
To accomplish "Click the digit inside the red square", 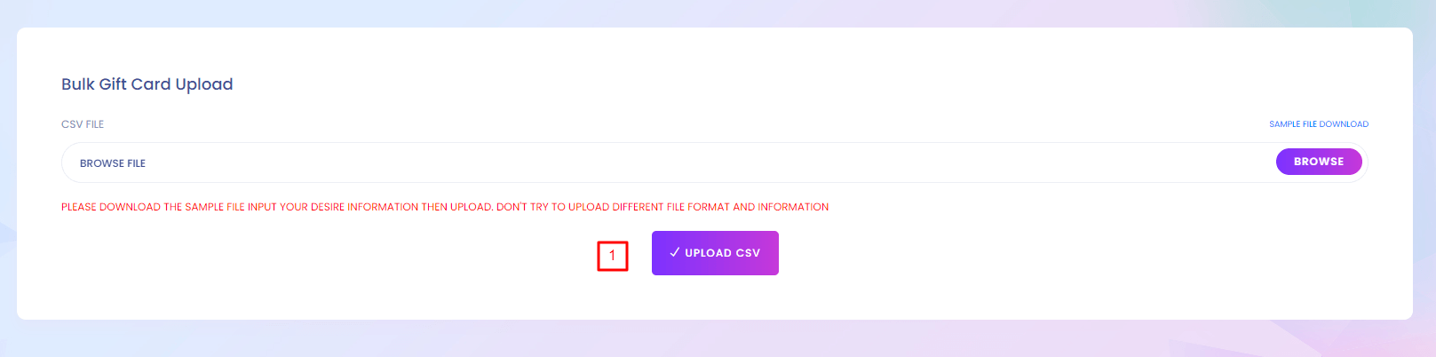I will tap(612, 256).
